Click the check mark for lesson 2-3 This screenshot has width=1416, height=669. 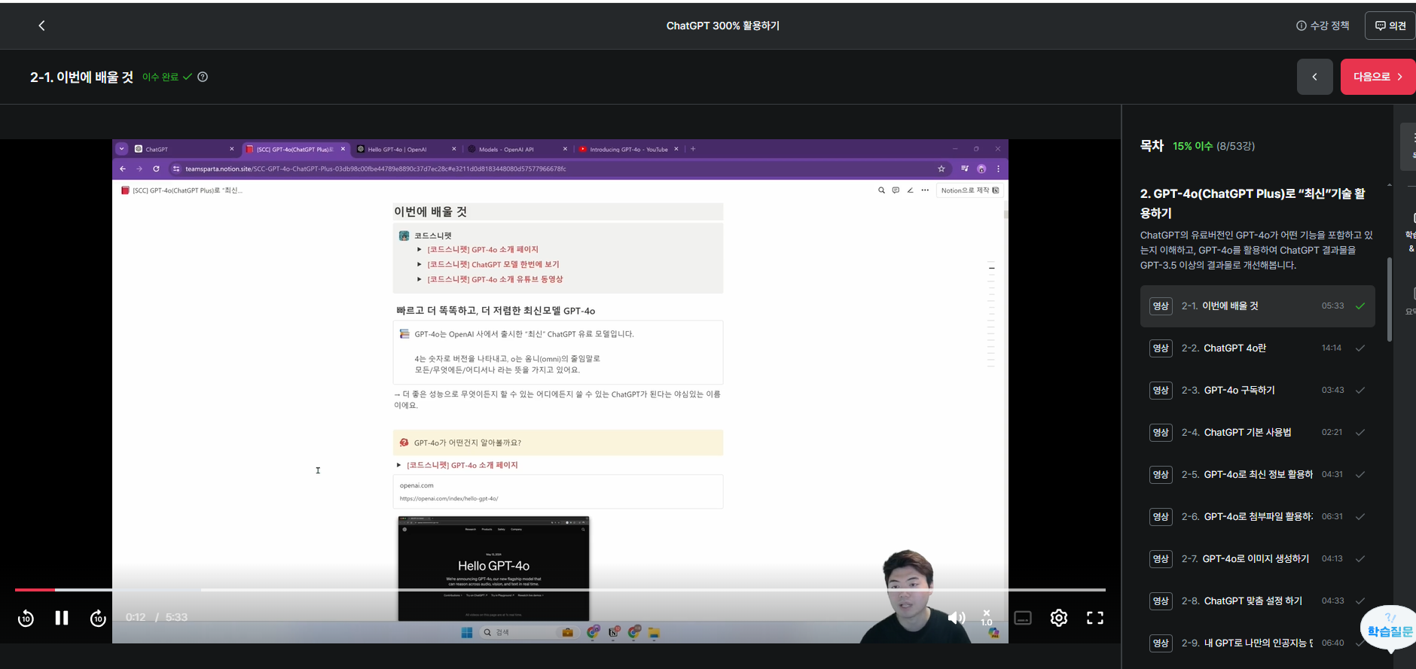click(1360, 391)
